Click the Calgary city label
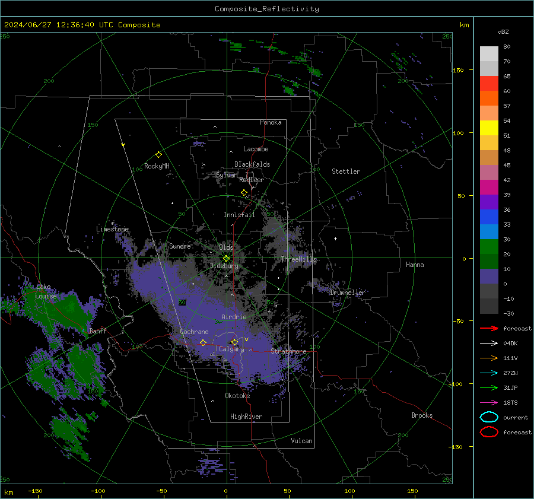The height and width of the screenshot is (499, 534). [231, 349]
